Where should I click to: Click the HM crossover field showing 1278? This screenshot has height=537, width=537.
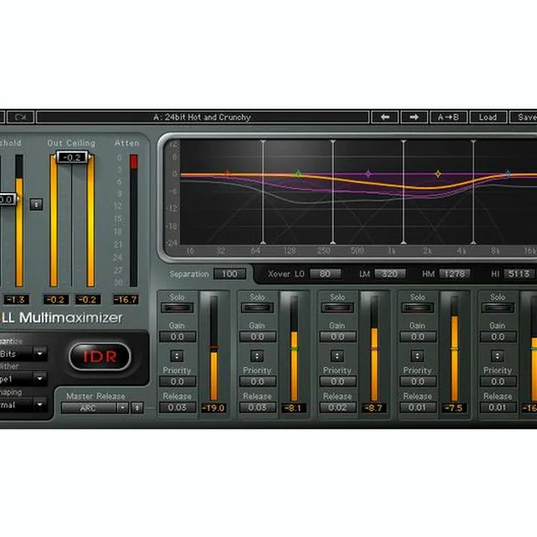454,274
